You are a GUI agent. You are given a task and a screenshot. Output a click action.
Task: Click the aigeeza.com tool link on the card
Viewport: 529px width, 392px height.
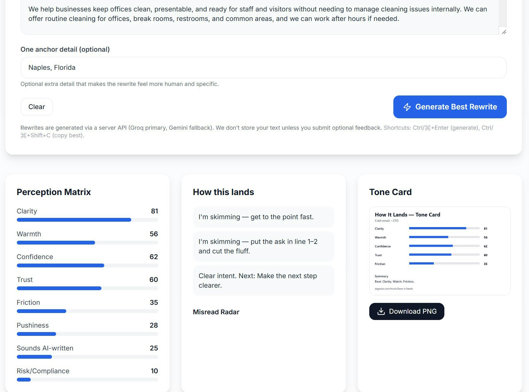[x=394, y=289]
